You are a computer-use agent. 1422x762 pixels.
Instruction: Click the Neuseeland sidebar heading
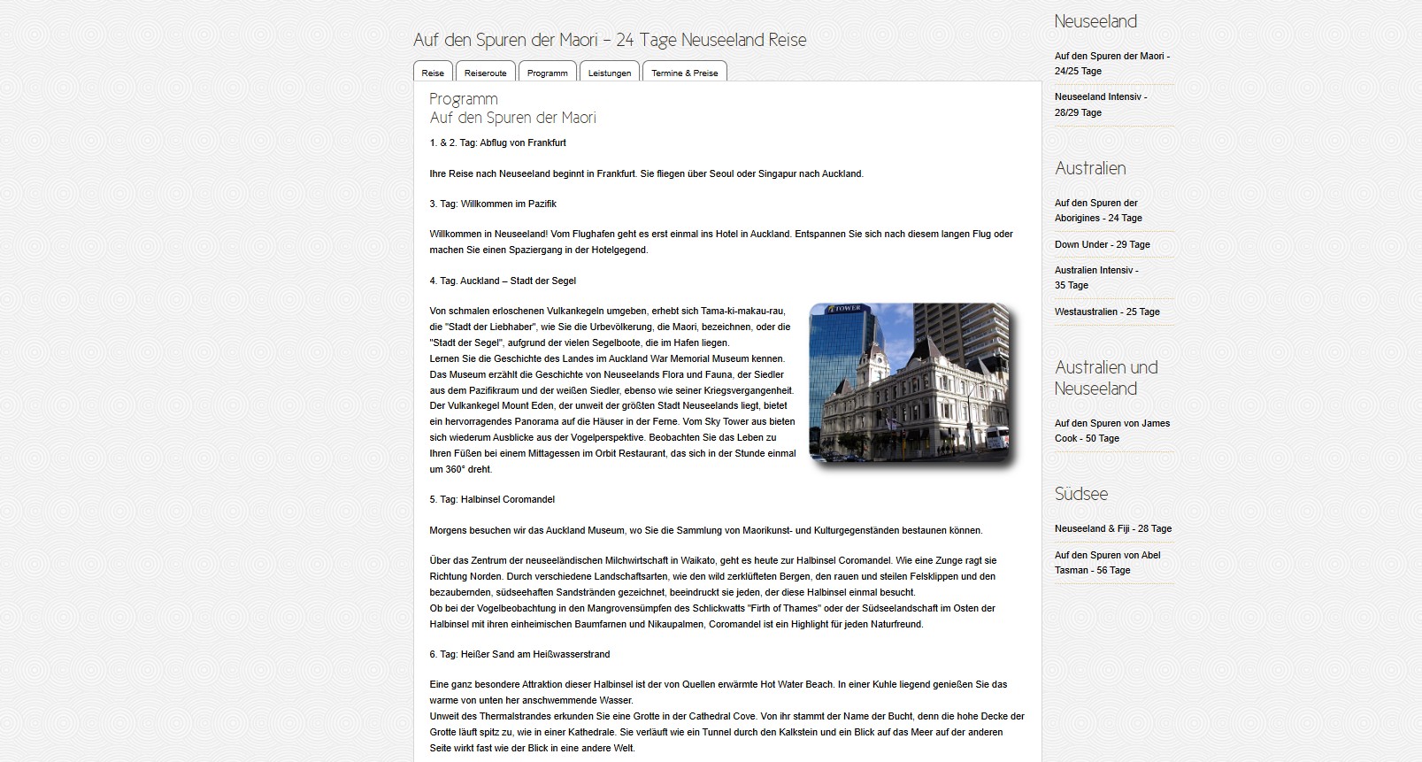click(1095, 21)
